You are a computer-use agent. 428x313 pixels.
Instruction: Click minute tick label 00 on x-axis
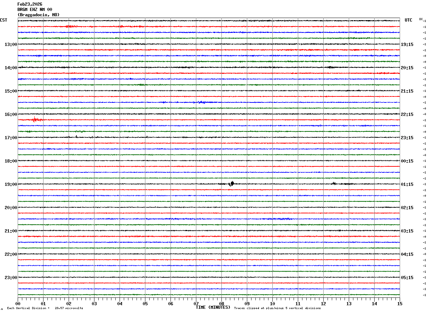pos(18,304)
